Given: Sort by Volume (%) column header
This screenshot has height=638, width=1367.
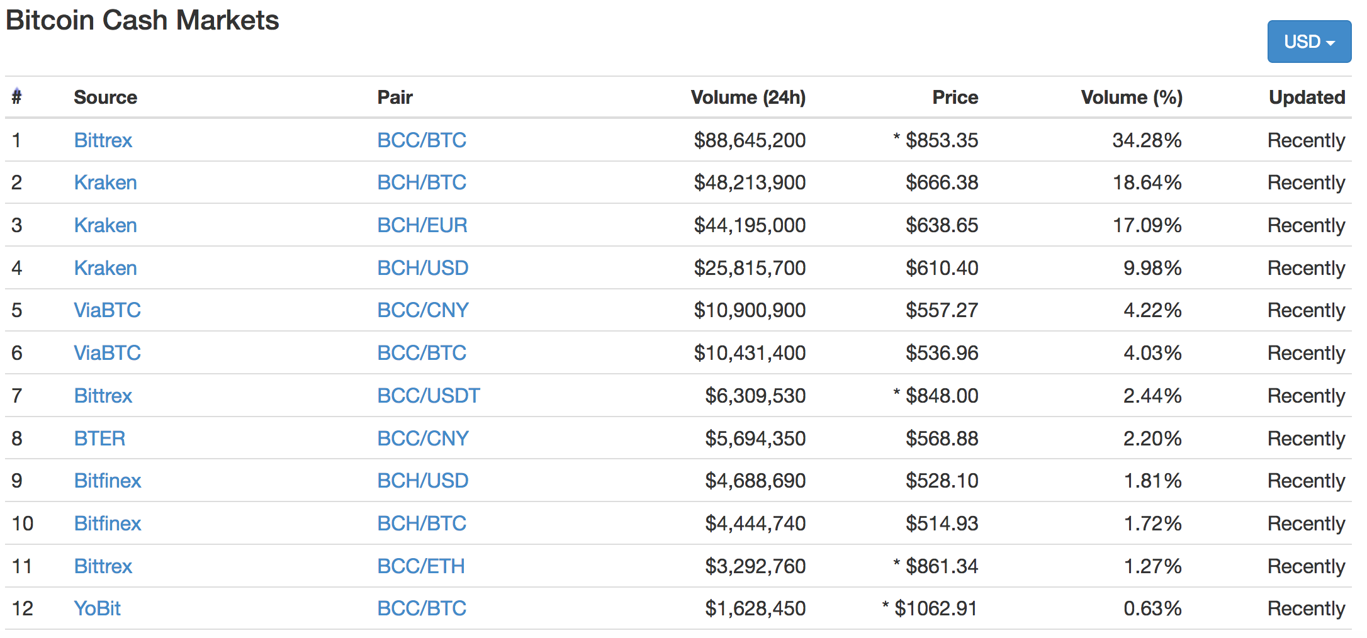Looking at the screenshot, I should click(1131, 97).
